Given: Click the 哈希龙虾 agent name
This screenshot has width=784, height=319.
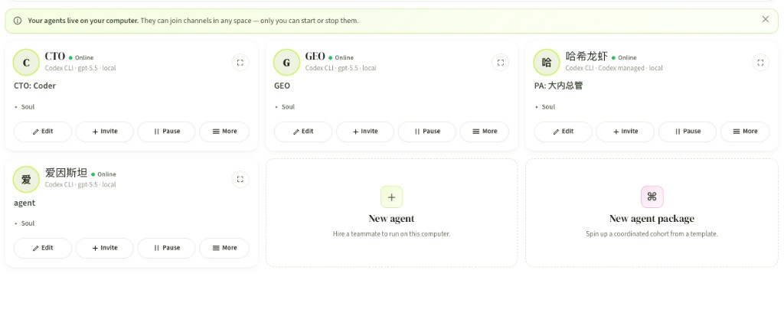Looking at the screenshot, I should tap(586, 57).
